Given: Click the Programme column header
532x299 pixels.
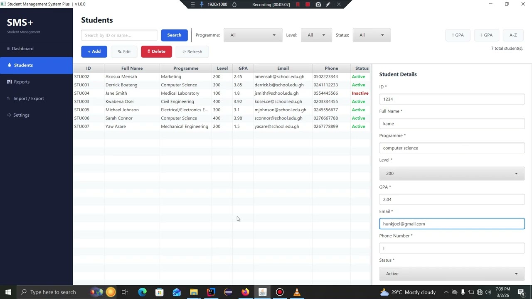Looking at the screenshot, I should 186,68.
